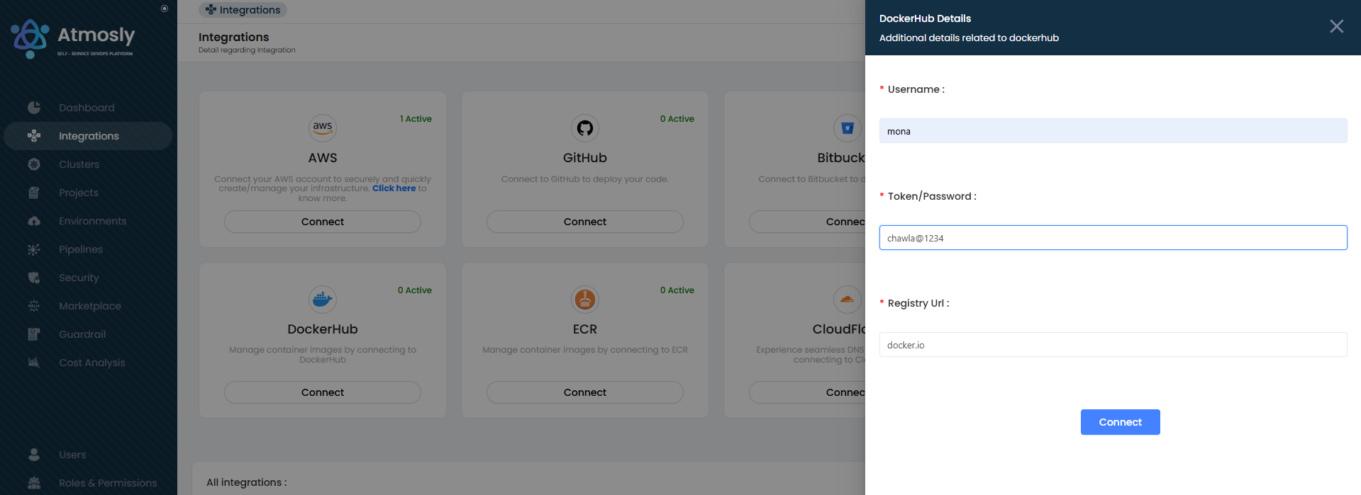The height and width of the screenshot is (495, 1361).
Task: Click Connect on the GitHub card
Action: click(585, 222)
